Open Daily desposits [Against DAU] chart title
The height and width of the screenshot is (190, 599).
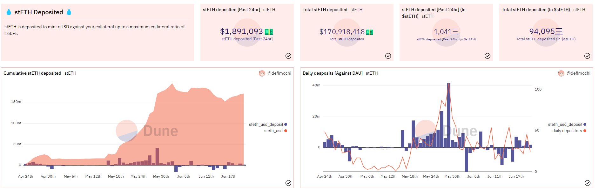[333, 73]
